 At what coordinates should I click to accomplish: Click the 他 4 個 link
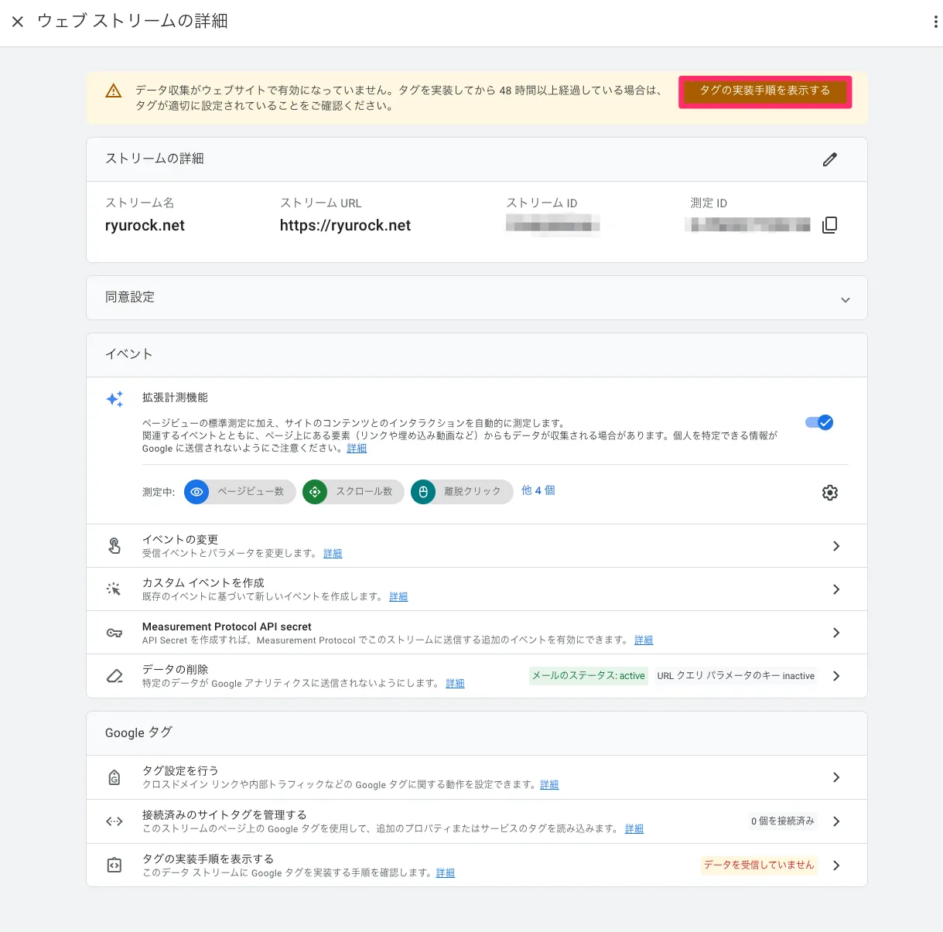[538, 490]
